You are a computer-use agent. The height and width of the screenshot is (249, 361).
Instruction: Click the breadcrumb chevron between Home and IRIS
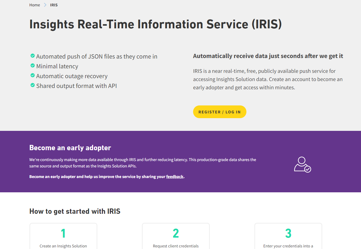[45, 5]
